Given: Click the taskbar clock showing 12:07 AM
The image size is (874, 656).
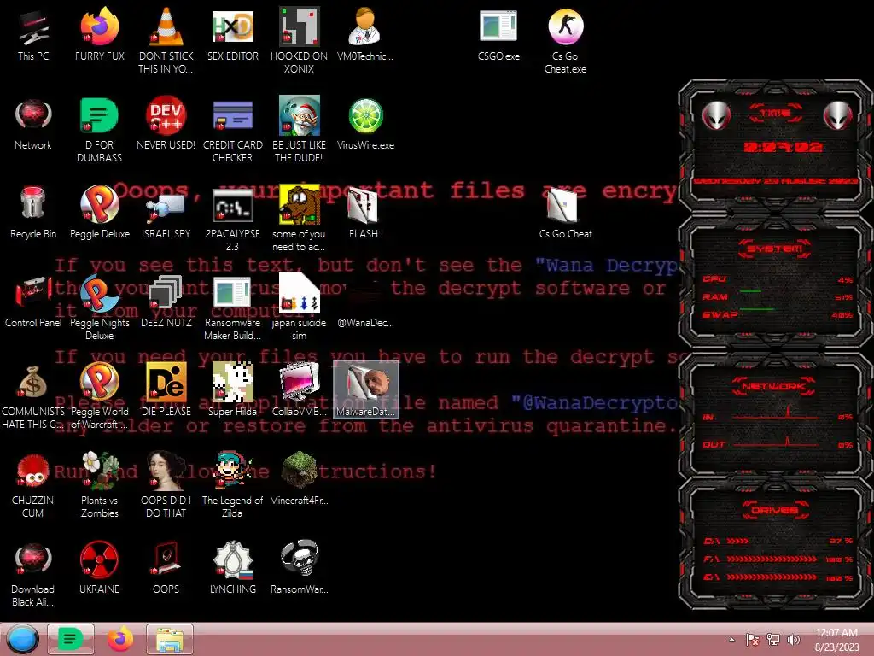Looking at the screenshot, I should (x=836, y=640).
